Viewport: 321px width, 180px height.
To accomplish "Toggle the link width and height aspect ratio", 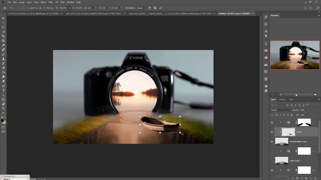I will click(x=69, y=8).
